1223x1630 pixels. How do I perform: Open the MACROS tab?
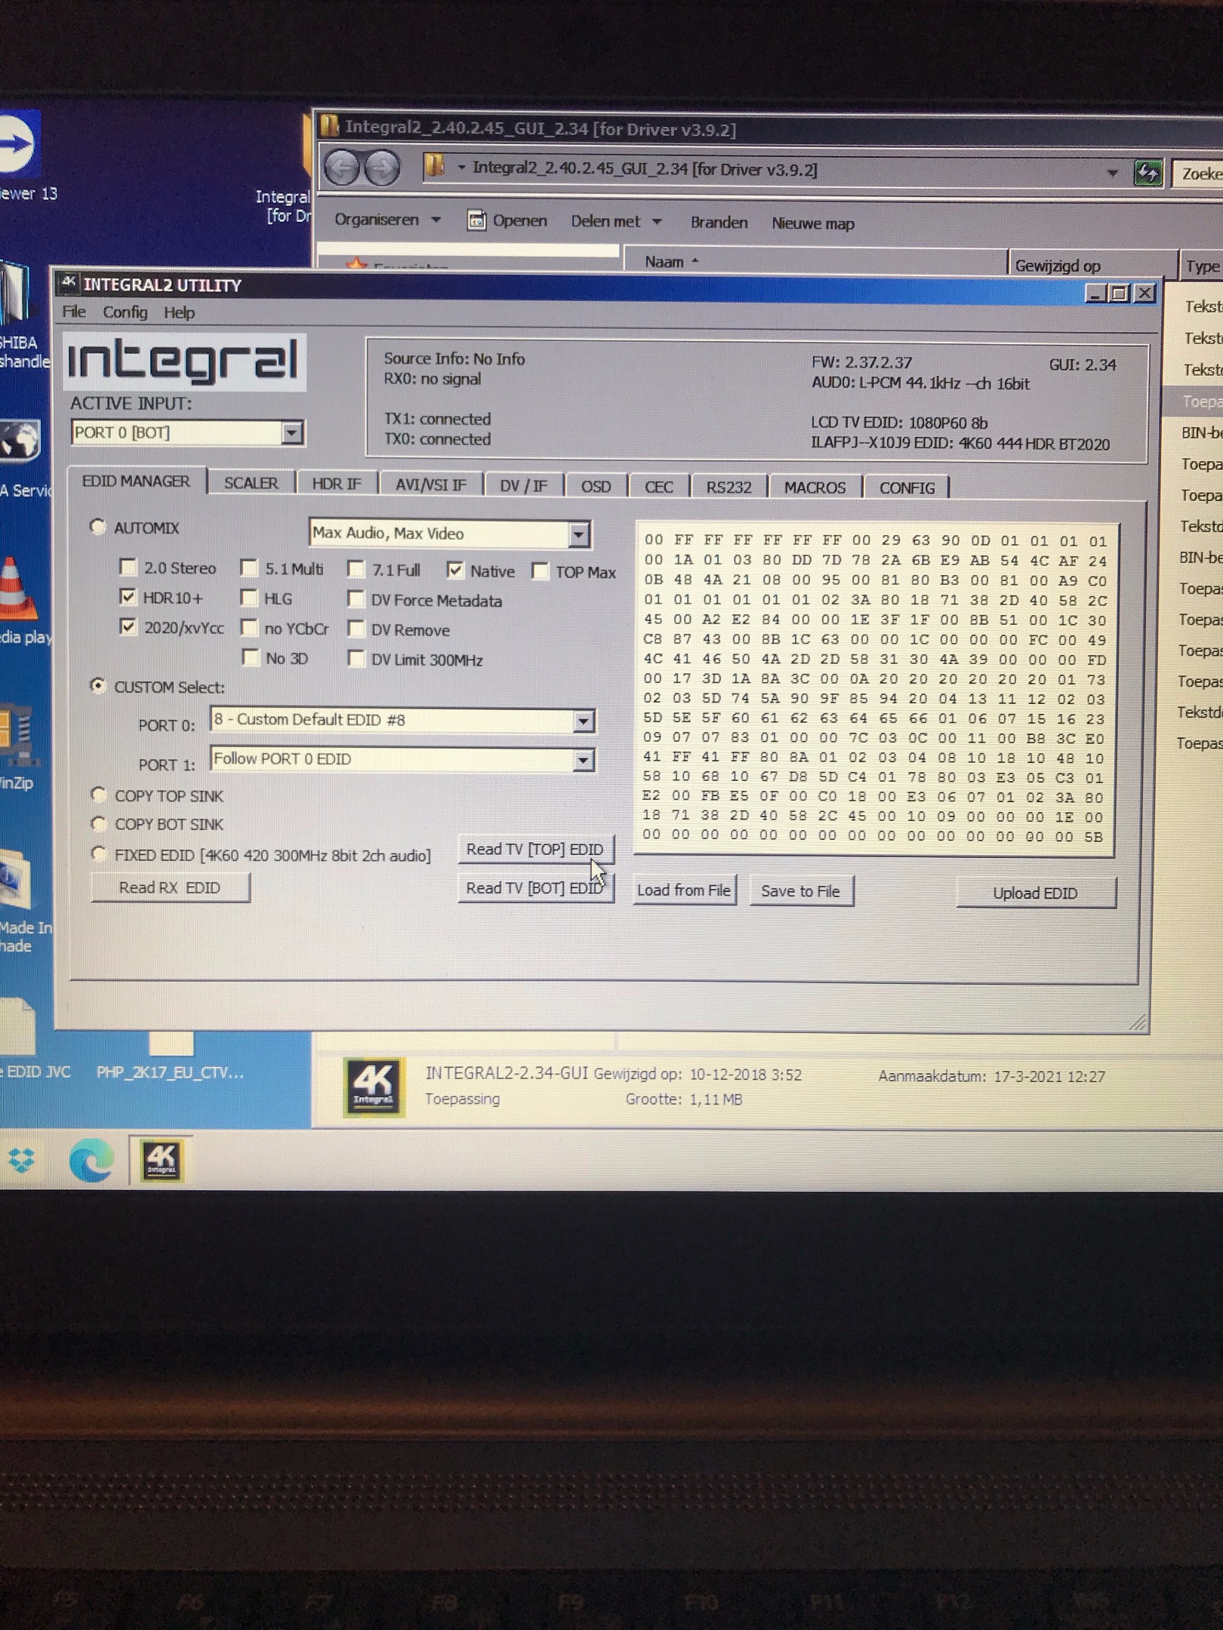(x=815, y=487)
